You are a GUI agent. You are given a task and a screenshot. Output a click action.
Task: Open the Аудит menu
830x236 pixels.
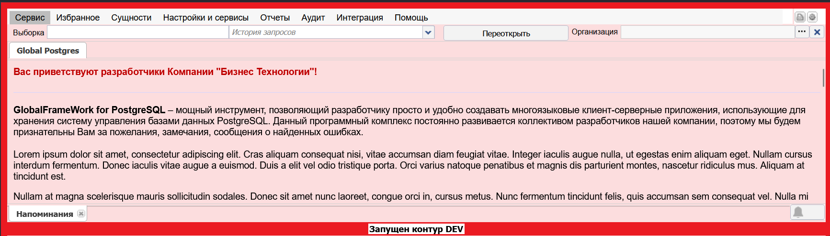coord(313,18)
